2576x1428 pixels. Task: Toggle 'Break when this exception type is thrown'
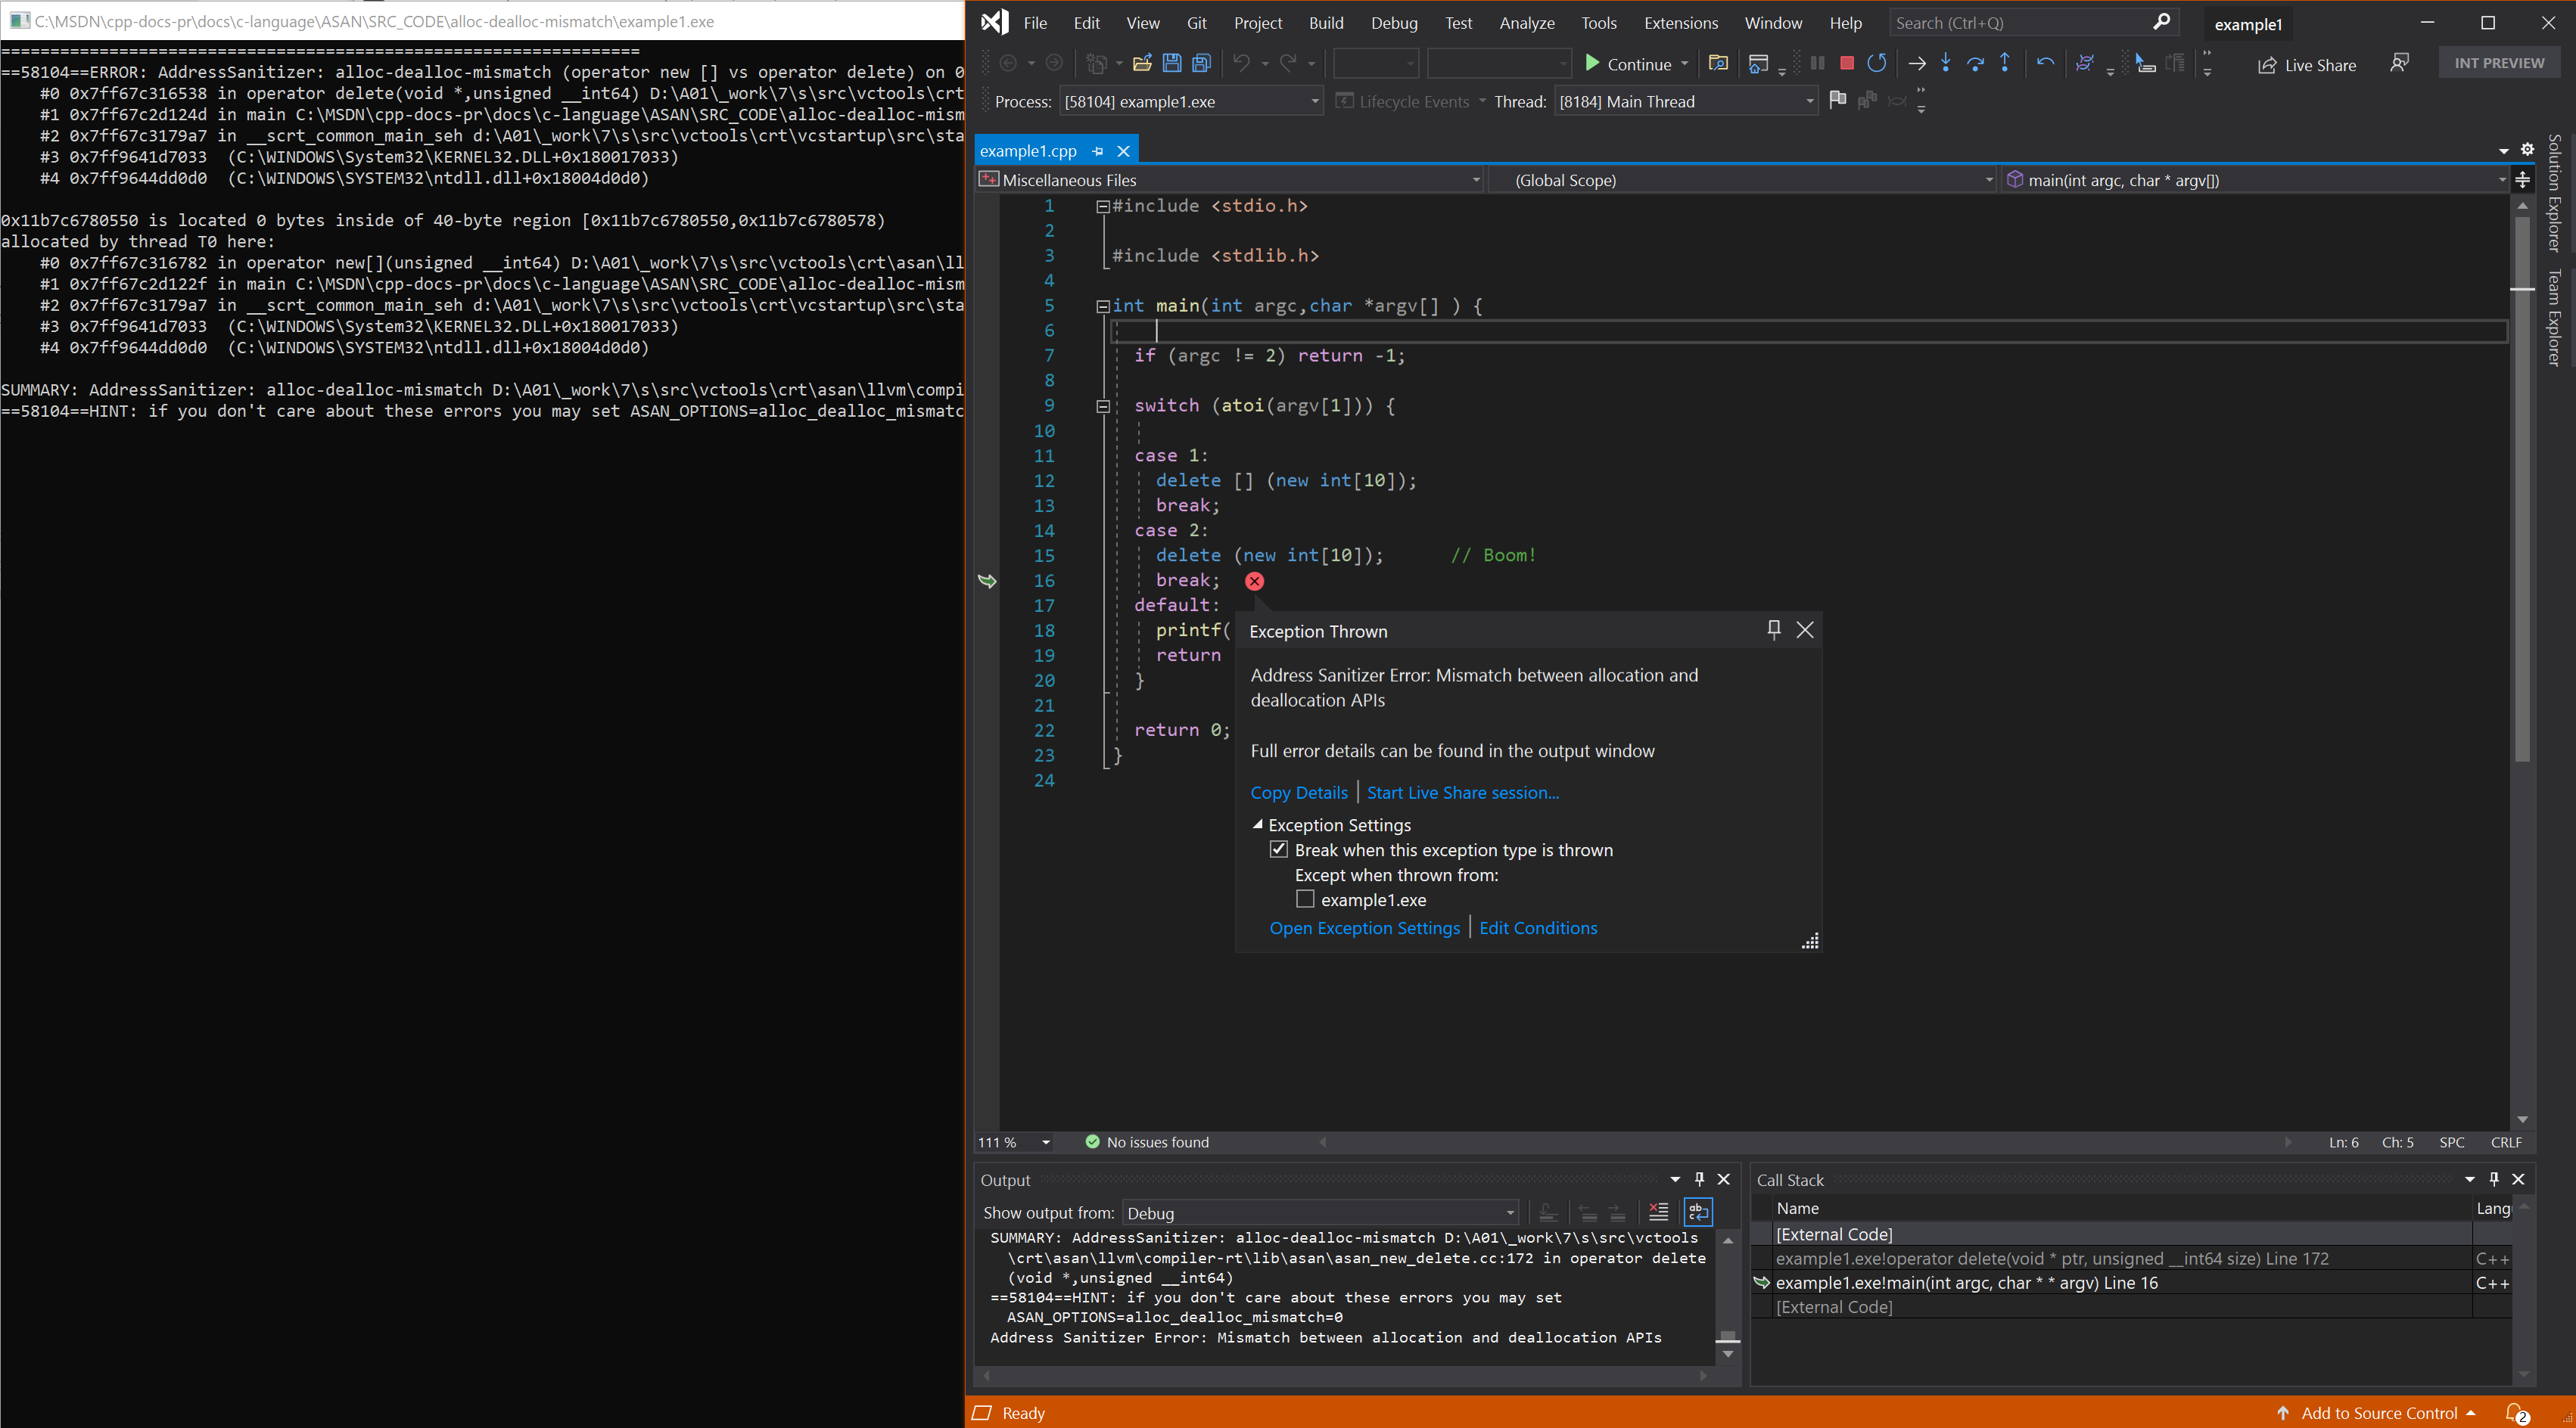(x=1279, y=849)
